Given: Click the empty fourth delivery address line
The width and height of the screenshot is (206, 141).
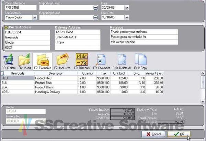Looking at the screenshot, I should pos(78,47).
